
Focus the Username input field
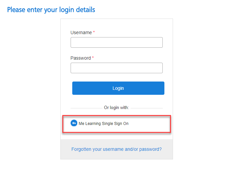click(117, 42)
